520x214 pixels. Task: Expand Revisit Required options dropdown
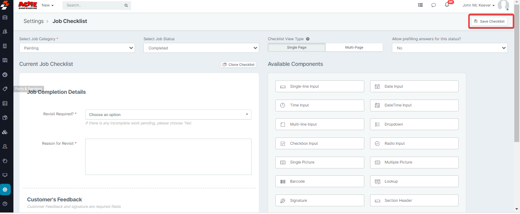(168, 114)
